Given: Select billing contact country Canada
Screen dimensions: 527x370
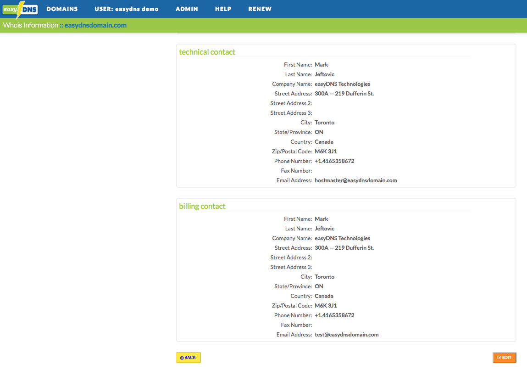Looking at the screenshot, I should pyautogui.click(x=324, y=296).
